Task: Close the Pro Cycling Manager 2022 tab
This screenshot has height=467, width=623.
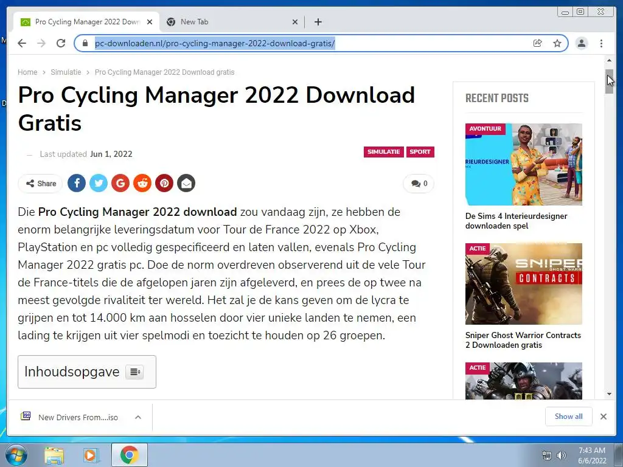Action: (150, 22)
